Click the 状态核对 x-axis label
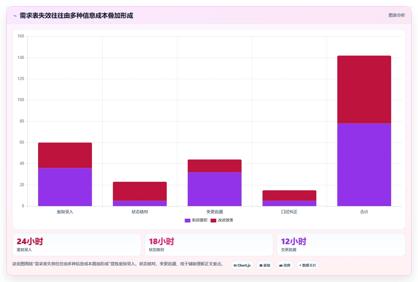This screenshot has height=282, width=418. click(x=140, y=212)
